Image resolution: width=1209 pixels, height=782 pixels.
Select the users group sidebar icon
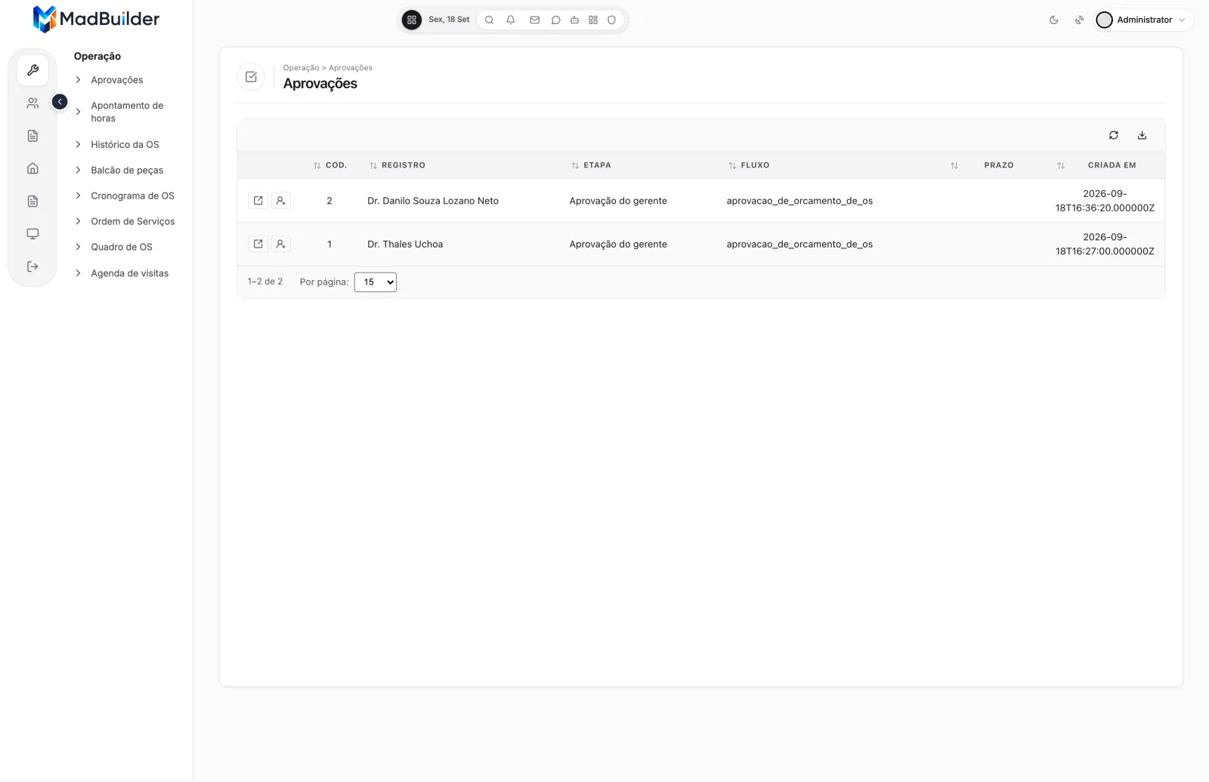pos(33,103)
